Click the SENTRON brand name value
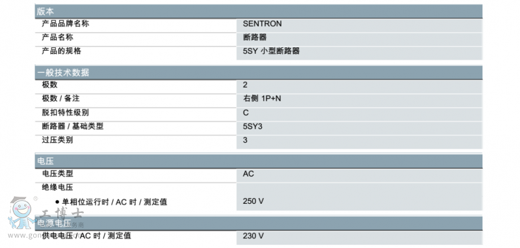 [263, 24]
